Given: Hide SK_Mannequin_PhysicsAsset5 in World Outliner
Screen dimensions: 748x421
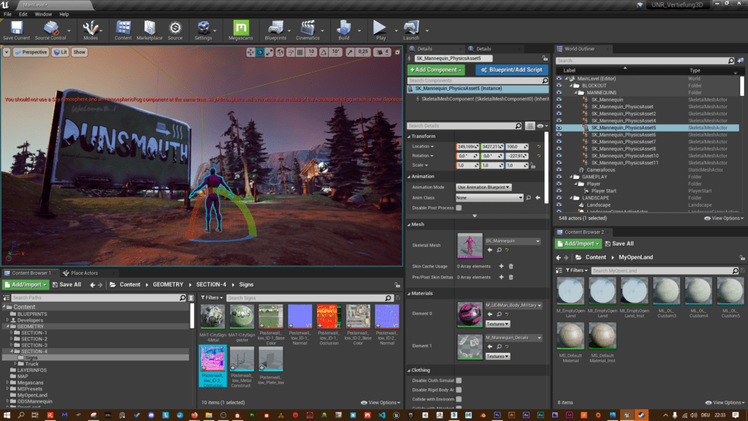Looking at the screenshot, I should click(x=559, y=128).
